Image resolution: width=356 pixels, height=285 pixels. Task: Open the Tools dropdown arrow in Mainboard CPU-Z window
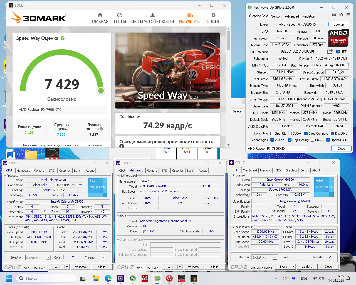click(x=180, y=267)
